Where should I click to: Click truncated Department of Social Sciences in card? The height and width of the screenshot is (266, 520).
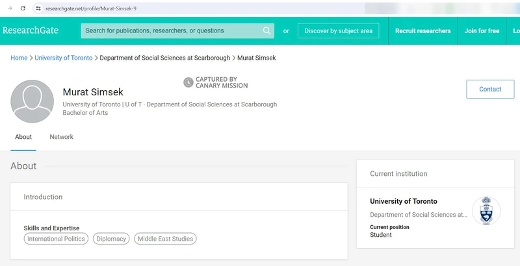point(419,215)
